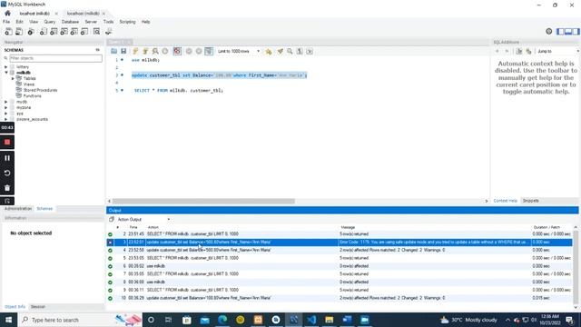The width and height of the screenshot is (581, 327).
Task: Click the create new view icon
Action: coord(64,32)
